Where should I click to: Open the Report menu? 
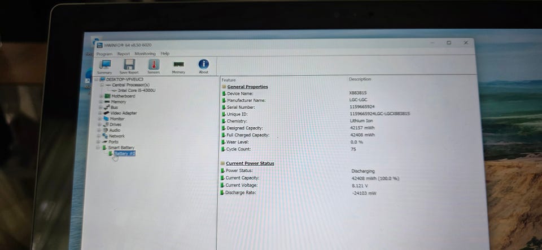click(124, 54)
